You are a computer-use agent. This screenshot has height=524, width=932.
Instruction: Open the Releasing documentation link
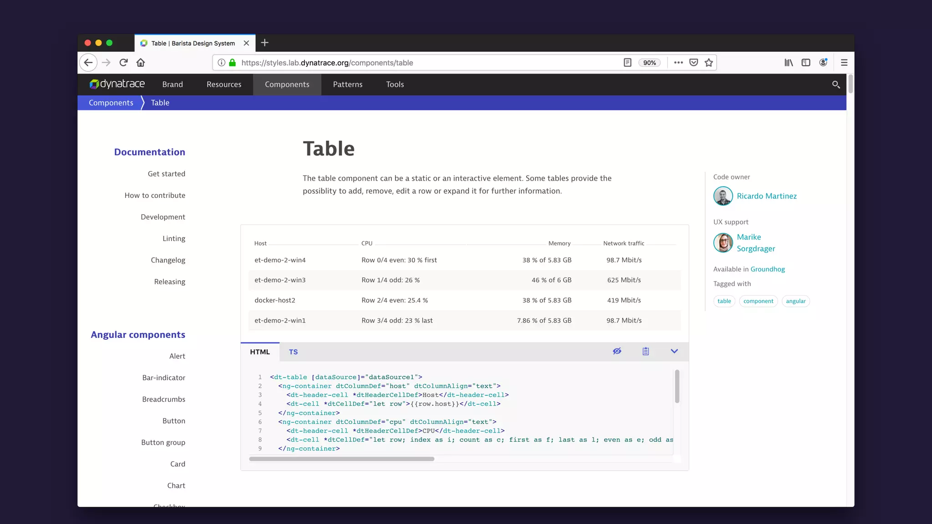coord(170,282)
